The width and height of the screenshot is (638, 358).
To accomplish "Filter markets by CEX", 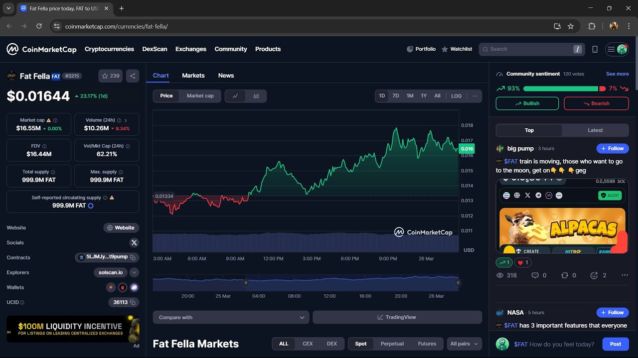I will point(308,344).
